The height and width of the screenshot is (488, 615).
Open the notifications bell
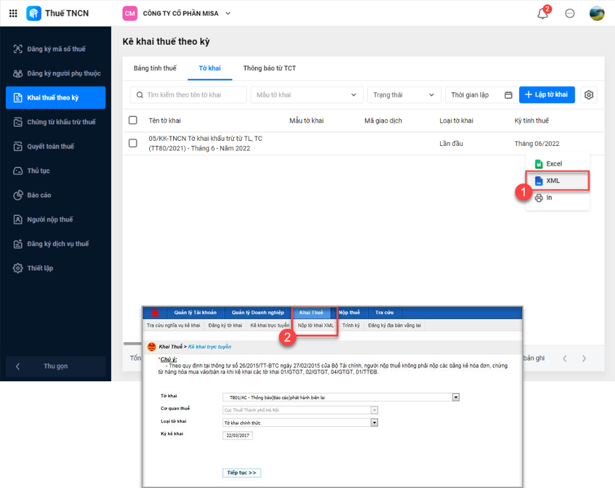click(x=543, y=13)
